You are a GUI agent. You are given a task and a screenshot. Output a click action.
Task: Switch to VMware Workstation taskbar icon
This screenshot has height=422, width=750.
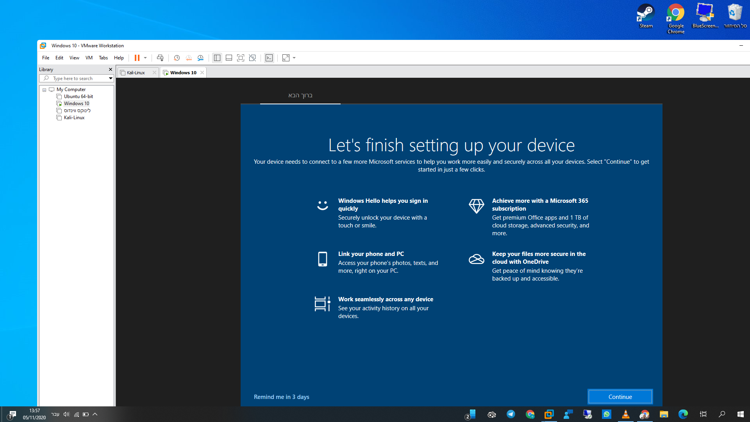point(549,414)
